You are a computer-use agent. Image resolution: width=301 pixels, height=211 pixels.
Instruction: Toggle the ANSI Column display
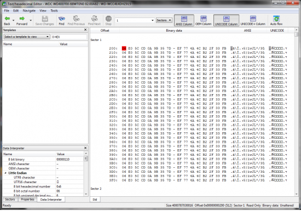[184, 20]
